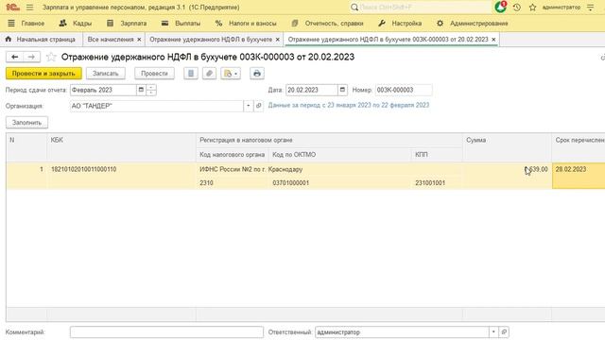
Task: Click the global search magnifier icon
Action: [354, 8]
